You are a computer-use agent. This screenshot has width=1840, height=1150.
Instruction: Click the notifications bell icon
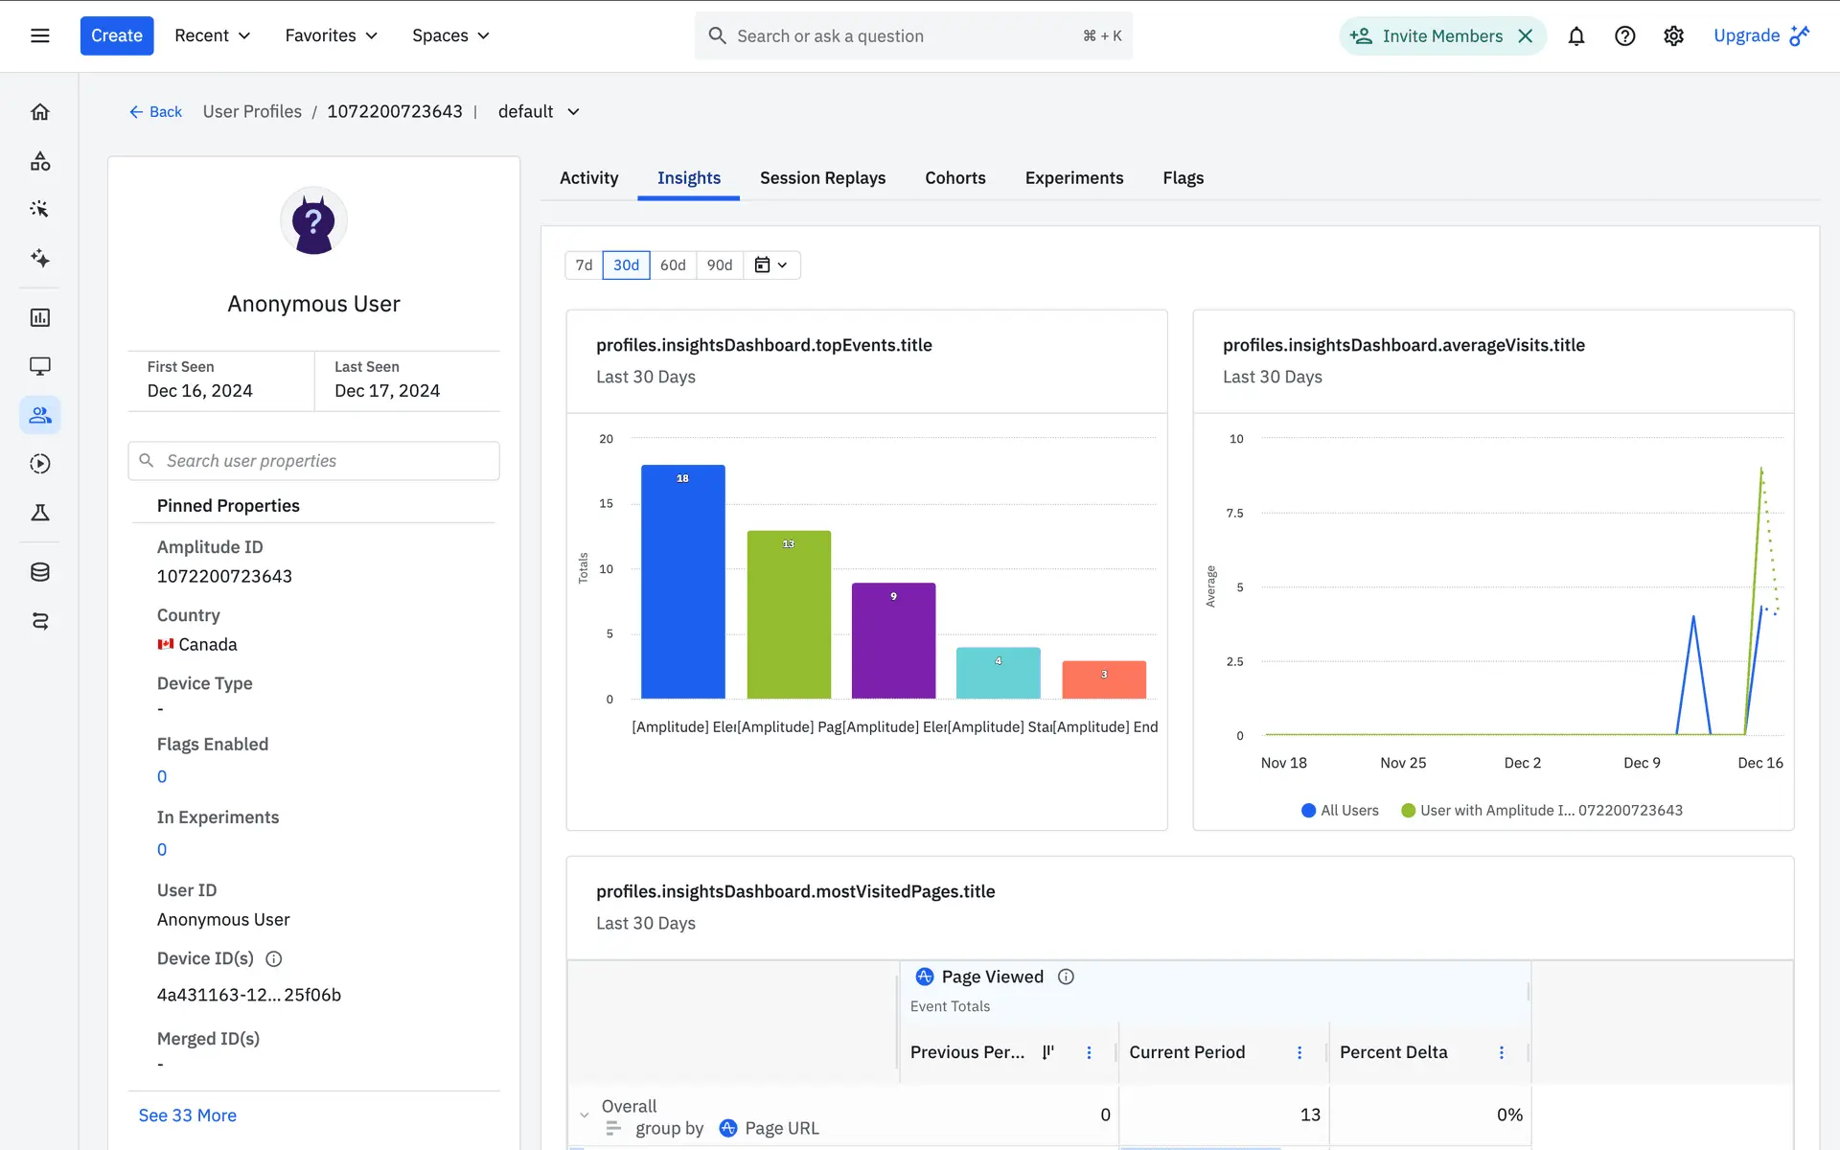(1575, 36)
